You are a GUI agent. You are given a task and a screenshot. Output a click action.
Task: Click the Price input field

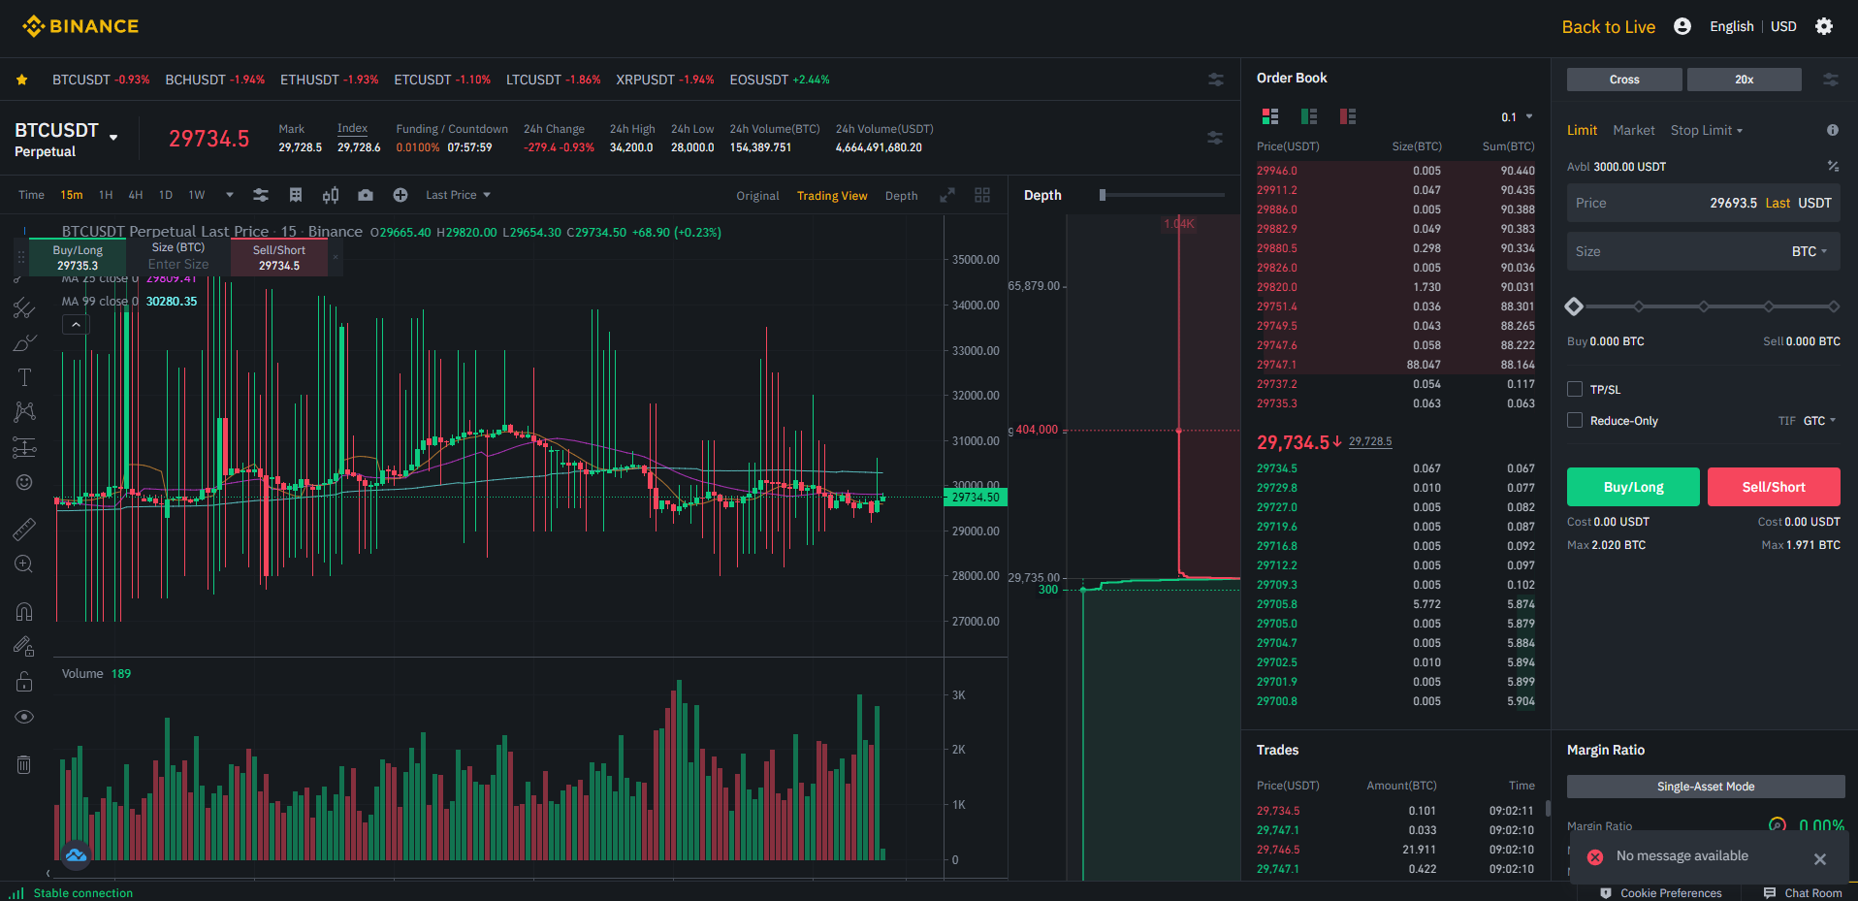coord(1704,203)
